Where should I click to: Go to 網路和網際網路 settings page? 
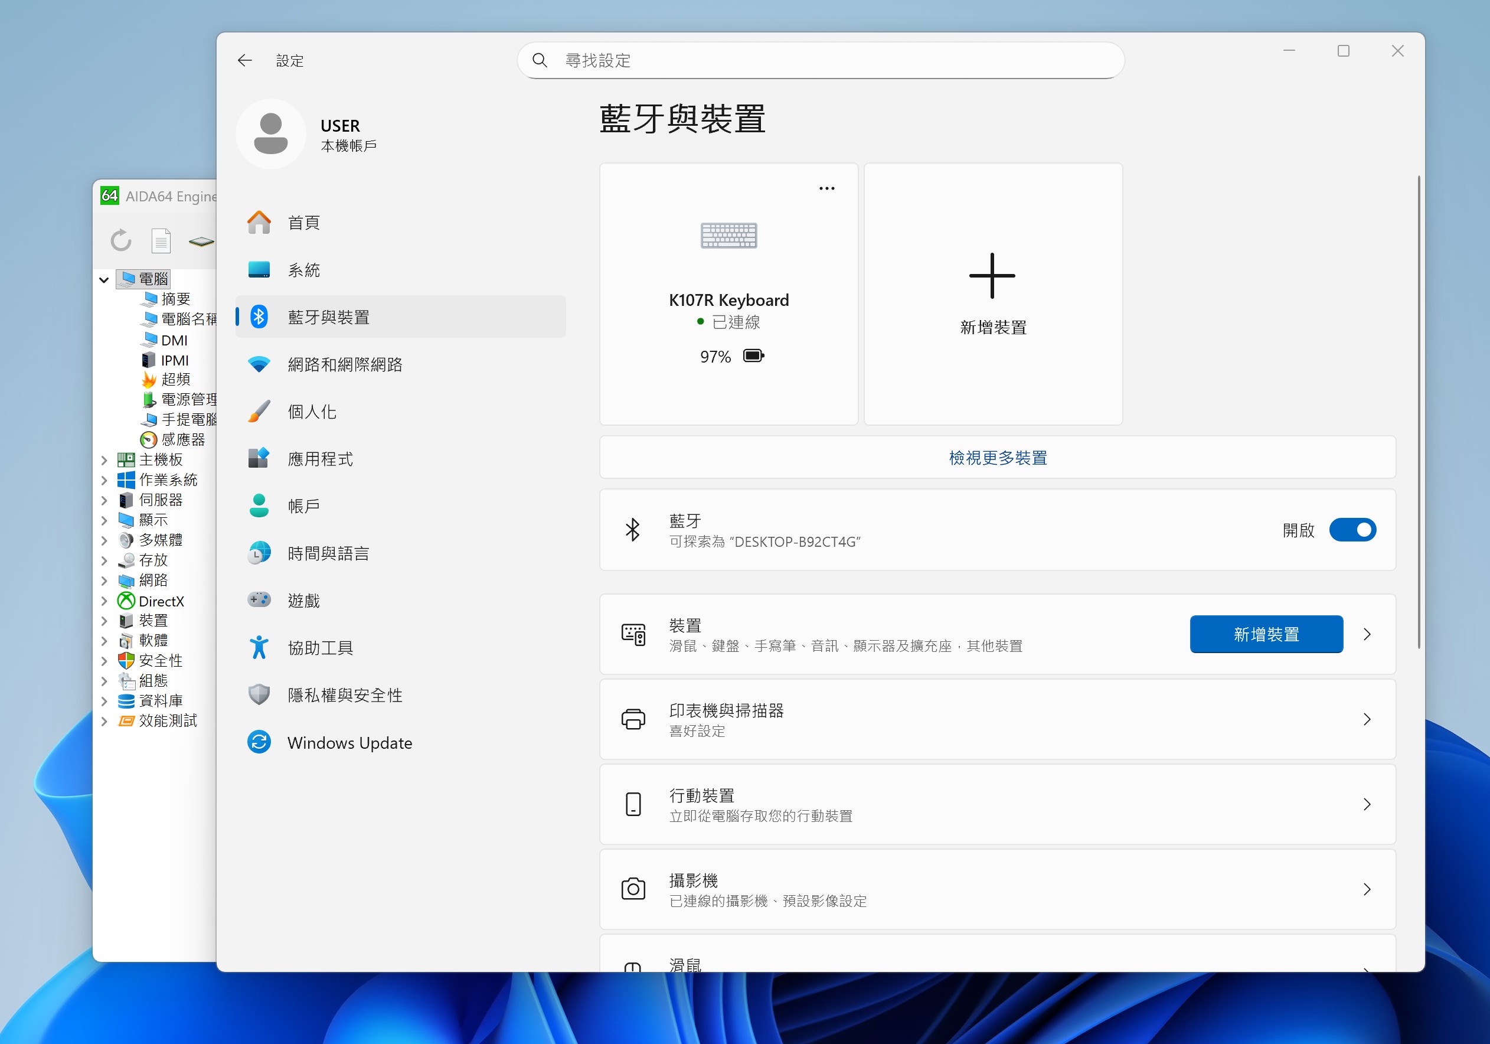pyautogui.click(x=345, y=364)
